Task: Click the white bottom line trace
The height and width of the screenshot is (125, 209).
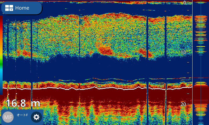Action: (97, 88)
